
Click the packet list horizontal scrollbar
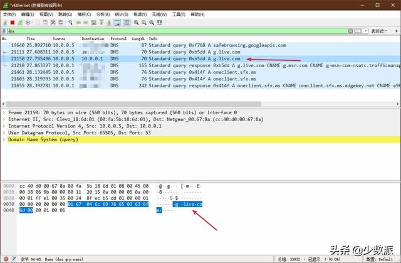[133, 104]
